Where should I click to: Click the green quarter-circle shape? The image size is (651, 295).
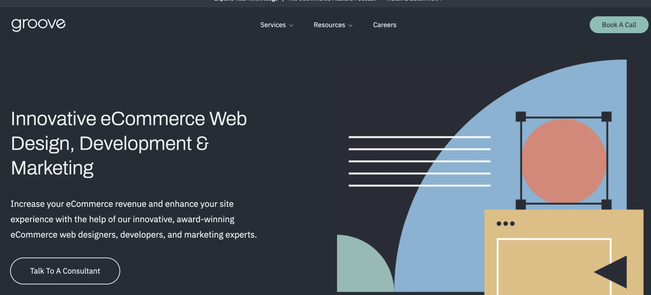pyautogui.click(x=361, y=268)
